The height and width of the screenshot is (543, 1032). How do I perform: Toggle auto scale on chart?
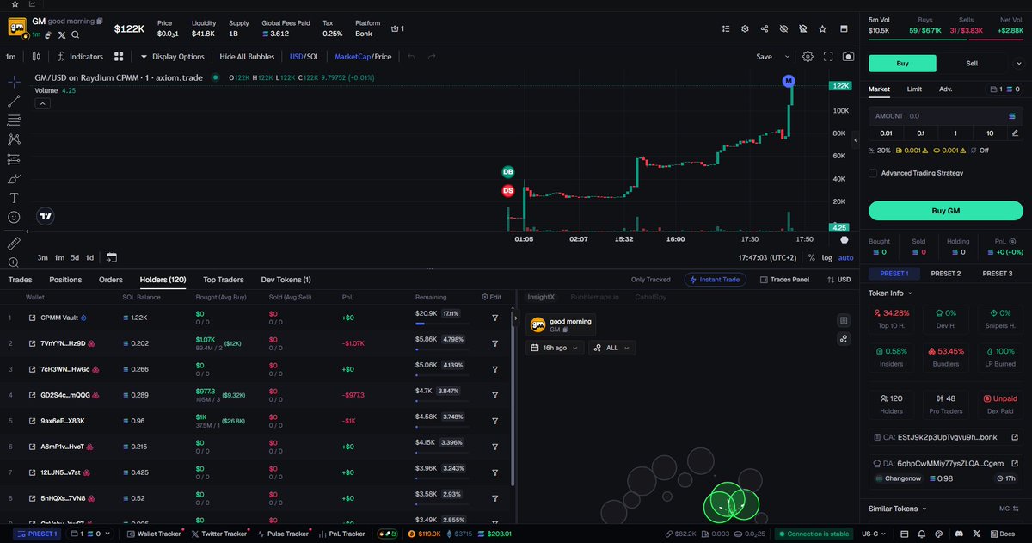845,257
